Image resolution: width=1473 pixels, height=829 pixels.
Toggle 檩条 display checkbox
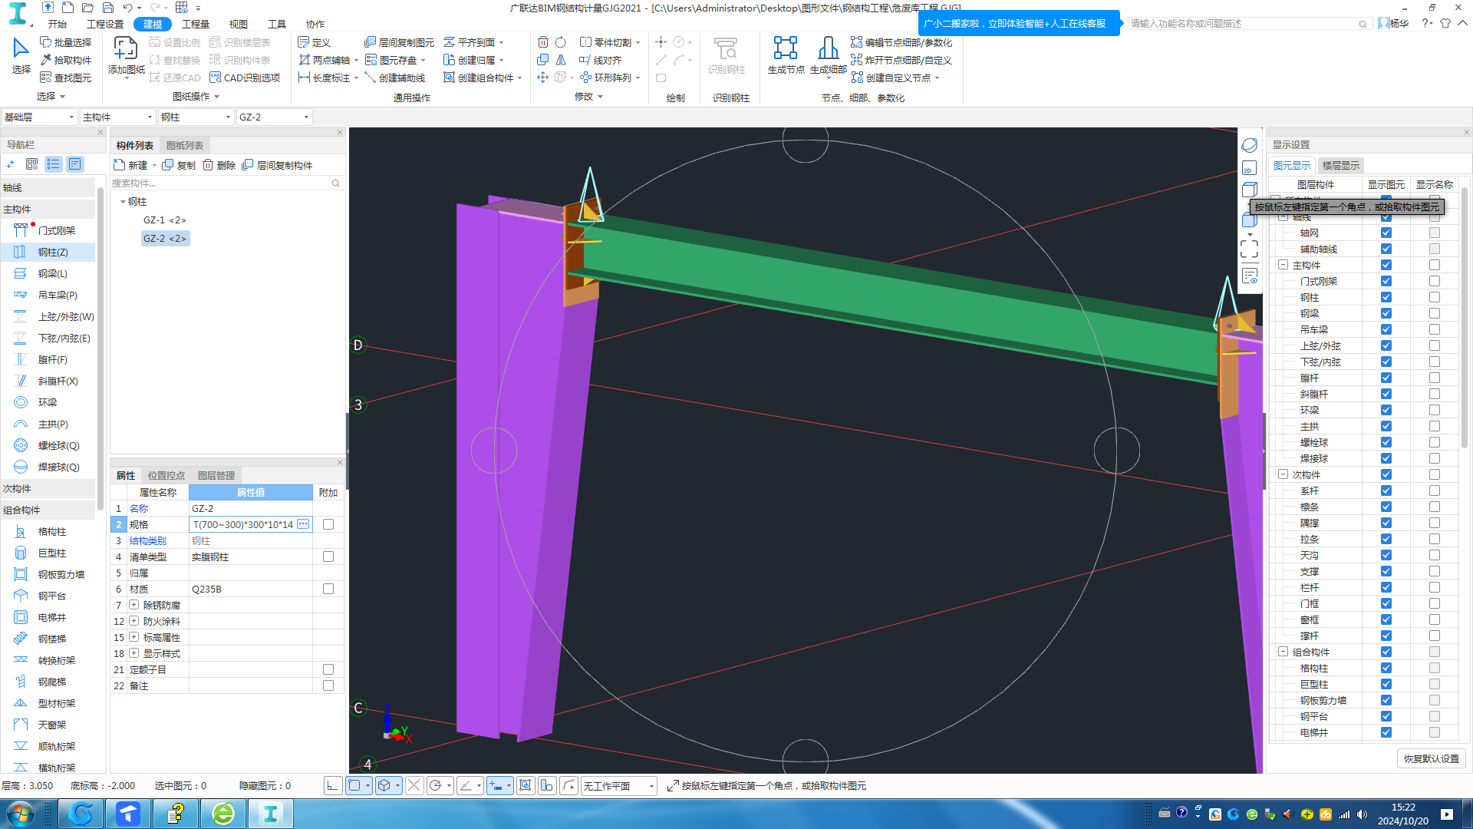point(1386,507)
